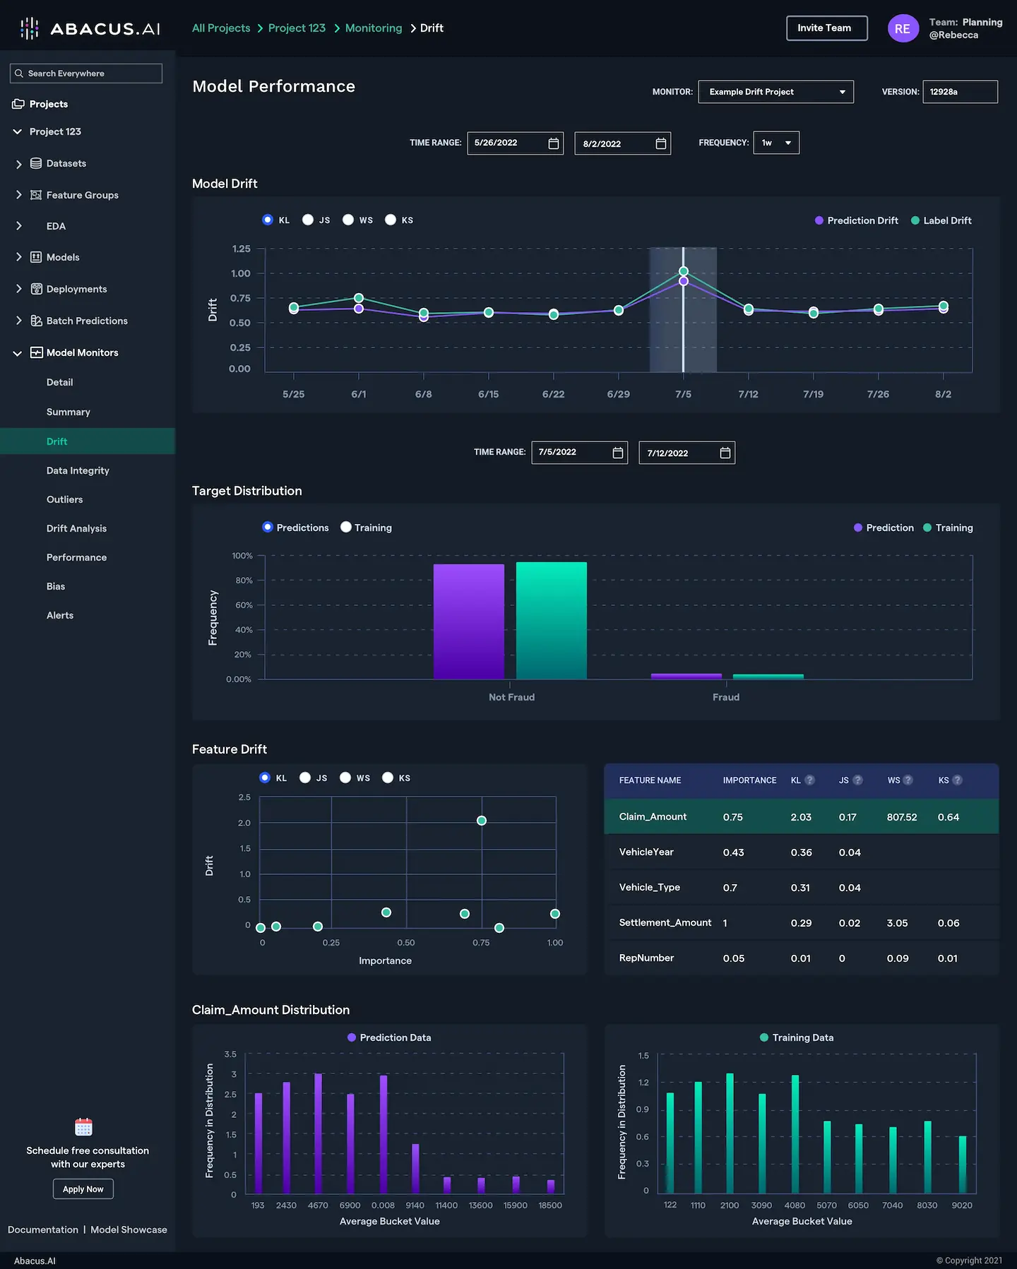The image size is (1017, 1269).
Task: Click the Feature Groups icon in sidebar
Action: coord(36,195)
